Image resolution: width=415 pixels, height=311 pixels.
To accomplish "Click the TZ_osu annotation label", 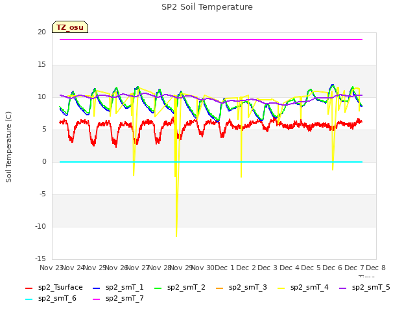I will click(x=70, y=27).
